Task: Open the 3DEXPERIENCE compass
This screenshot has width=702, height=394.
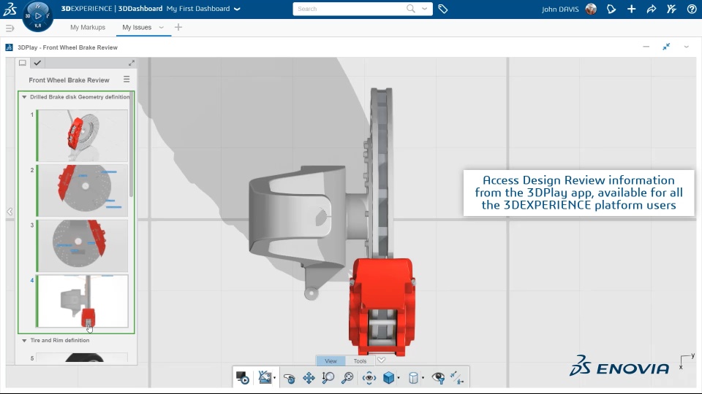Action: pos(37,16)
